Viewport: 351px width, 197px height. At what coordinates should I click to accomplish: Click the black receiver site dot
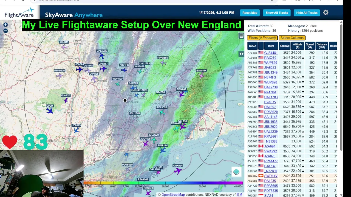coord(125,100)
